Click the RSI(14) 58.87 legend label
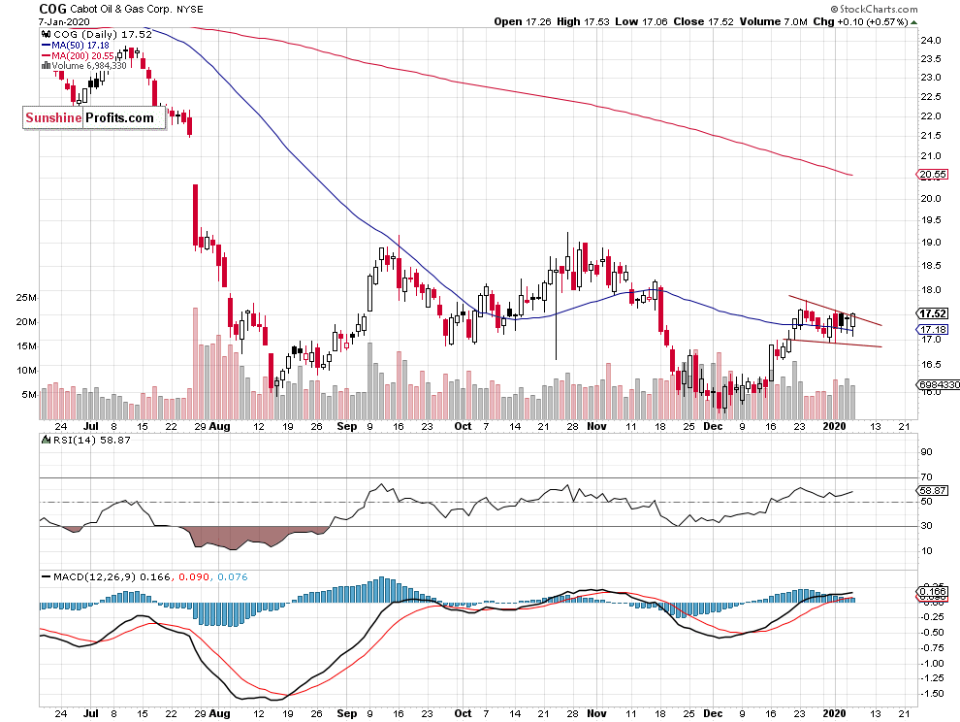Image resolution: width=960 pixels, height=722 pixels. pyautogui.click(x=91, y=440)
